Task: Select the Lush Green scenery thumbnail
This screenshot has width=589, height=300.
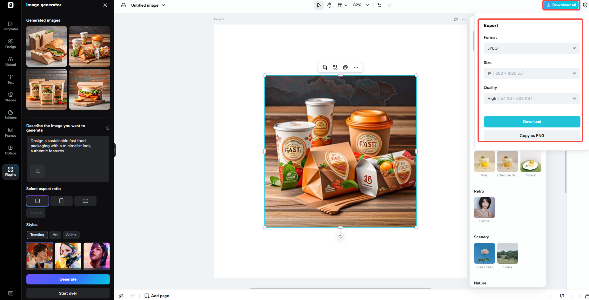Action: [x=484, y=253]
